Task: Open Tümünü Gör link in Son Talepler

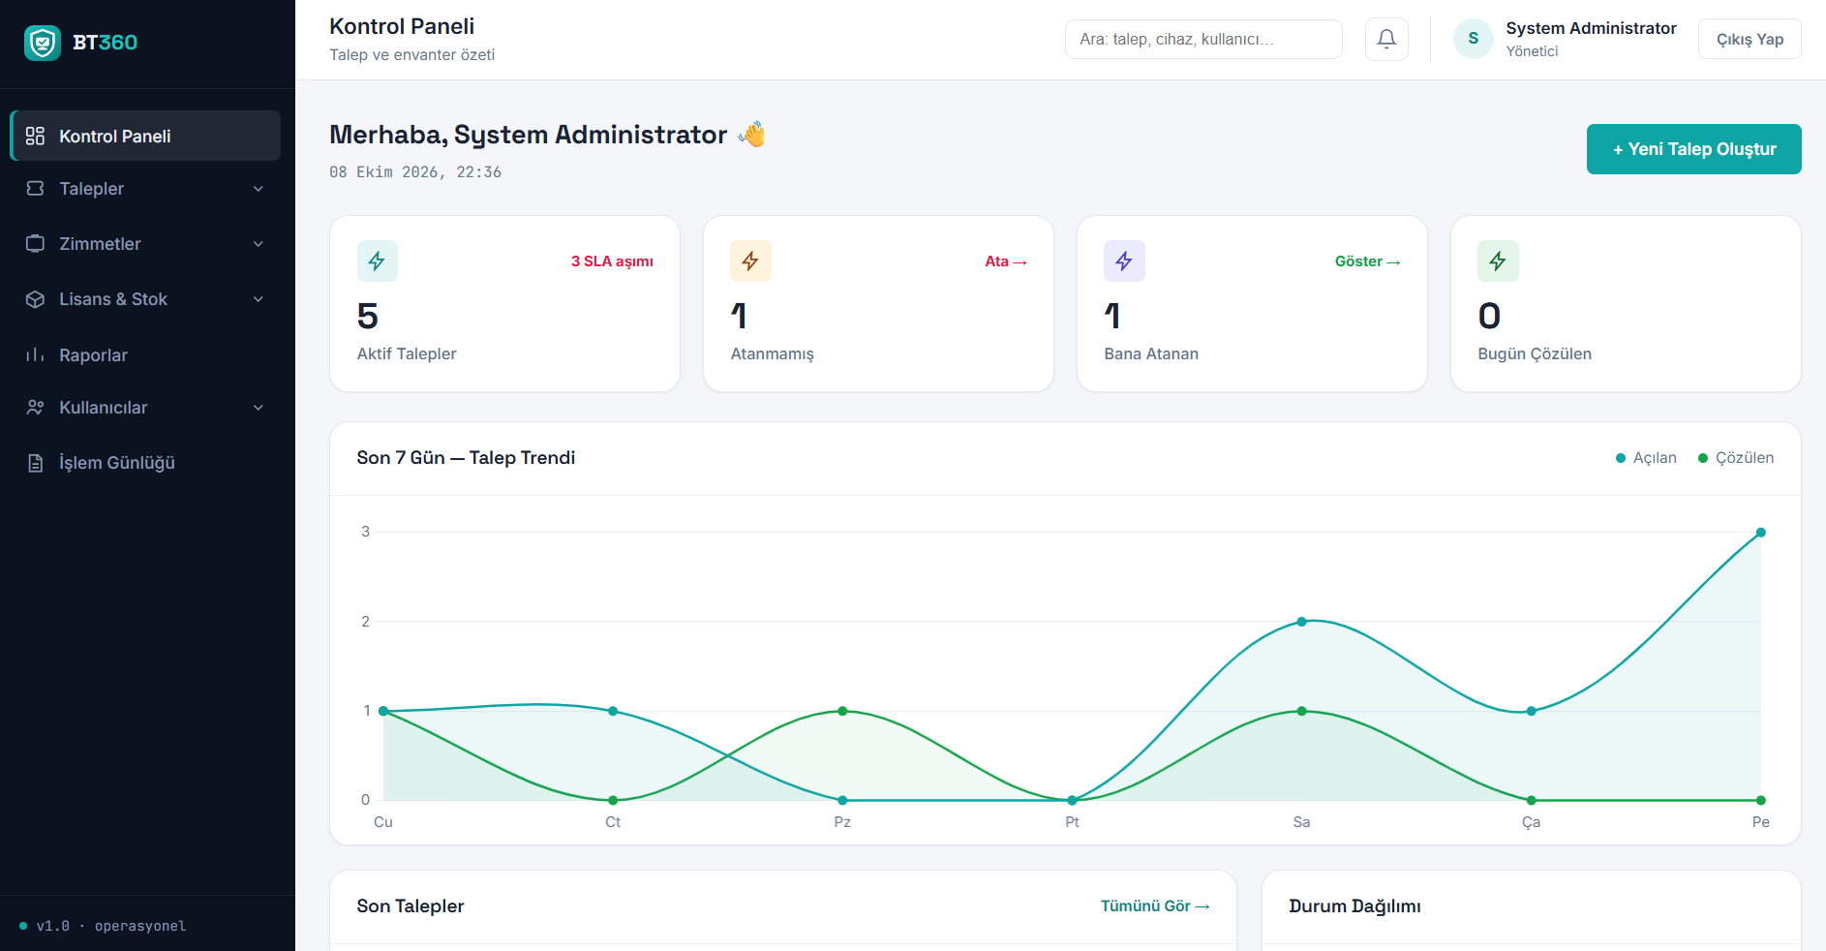Action: [x=1155, y=906]
